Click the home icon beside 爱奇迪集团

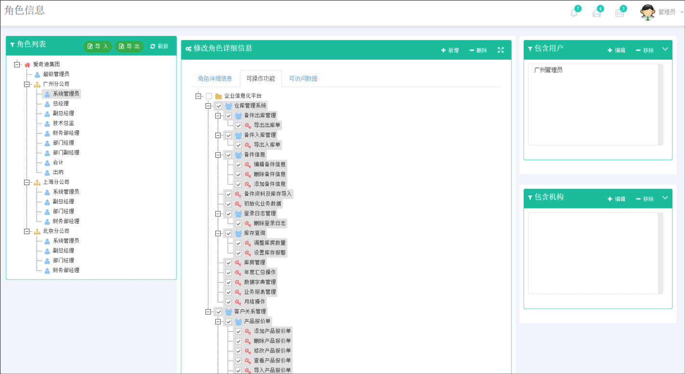[27, 64]
